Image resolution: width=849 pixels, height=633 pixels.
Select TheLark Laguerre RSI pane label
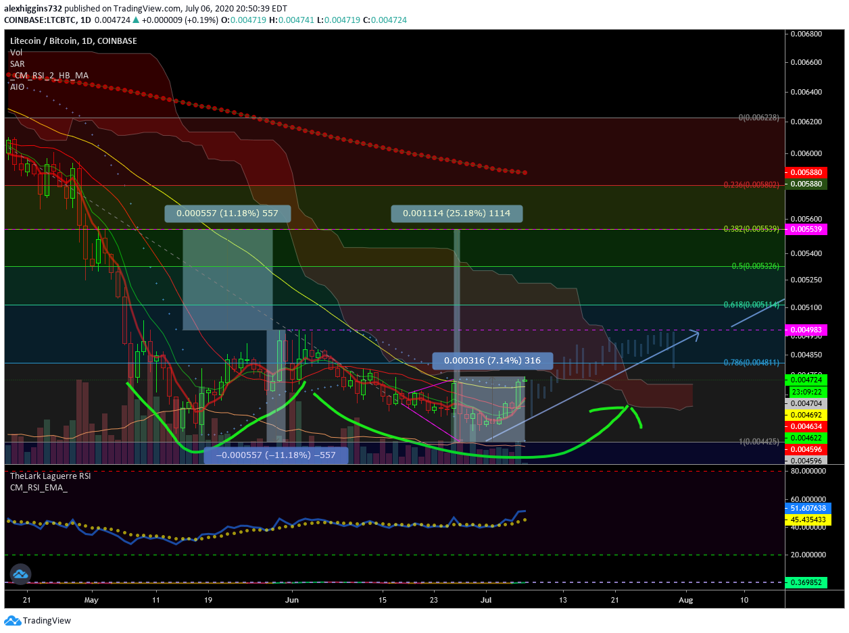[50, 476]
